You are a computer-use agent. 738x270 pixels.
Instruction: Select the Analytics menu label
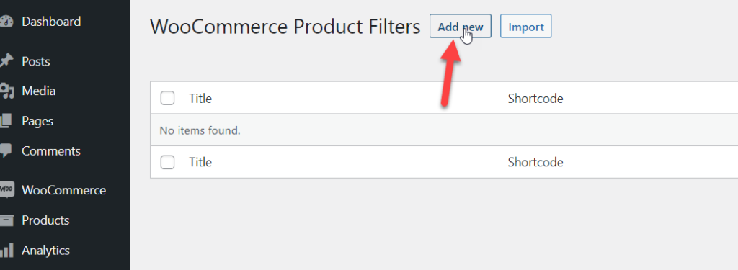[45, 251]
